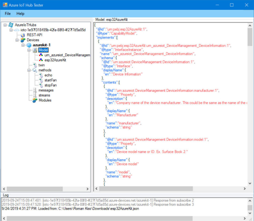Click the "en":"Device Information" line
254x221 pixels.
click(x=123, y=74)
